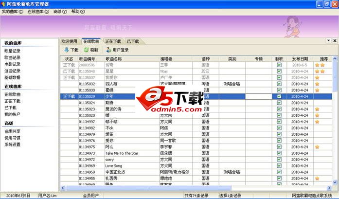
Task: Click the horizontal scrollbar thumb
Action: [148, 188]
